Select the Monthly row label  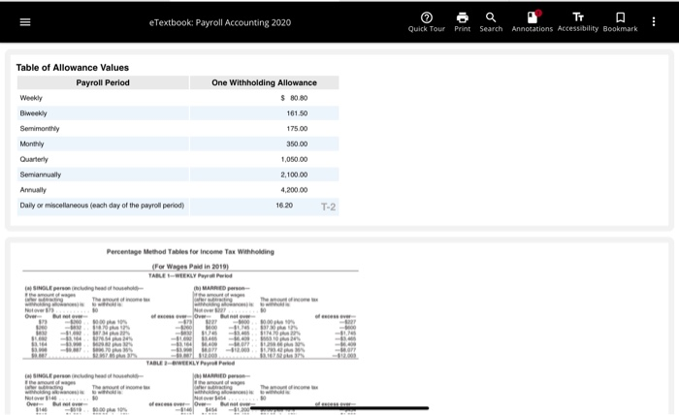[x=32, y=144]
